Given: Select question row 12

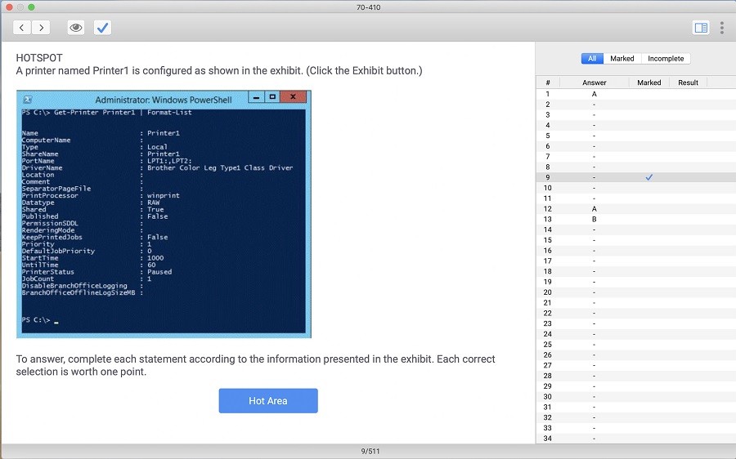Looking at the screenshot, I should point(635,208).
